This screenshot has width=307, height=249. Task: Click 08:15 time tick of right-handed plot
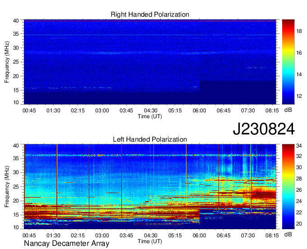coord(272,111)
